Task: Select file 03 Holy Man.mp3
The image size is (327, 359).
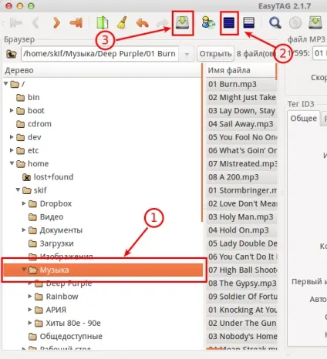Action: click(241, 217)
